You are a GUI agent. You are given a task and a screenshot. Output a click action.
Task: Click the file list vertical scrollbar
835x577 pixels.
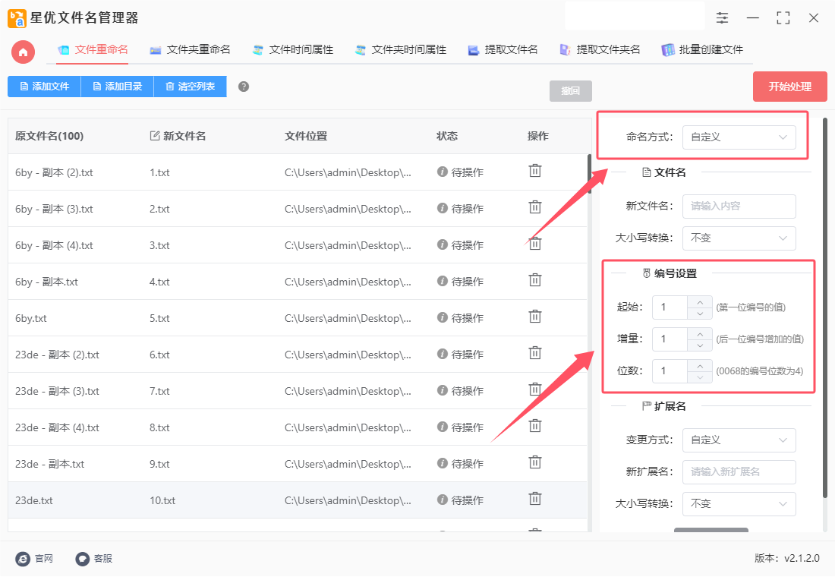[x=590, y=174]
